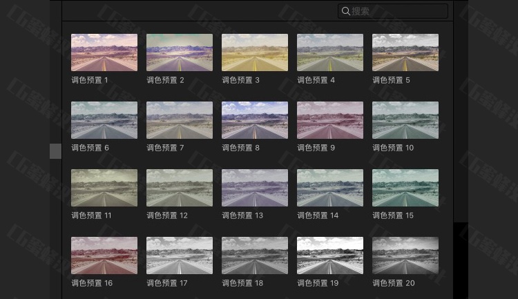Select the 调色预置 6 thumbnail
Image resolution: width=518 pixels, height=299 pixels.
(104, 120)
